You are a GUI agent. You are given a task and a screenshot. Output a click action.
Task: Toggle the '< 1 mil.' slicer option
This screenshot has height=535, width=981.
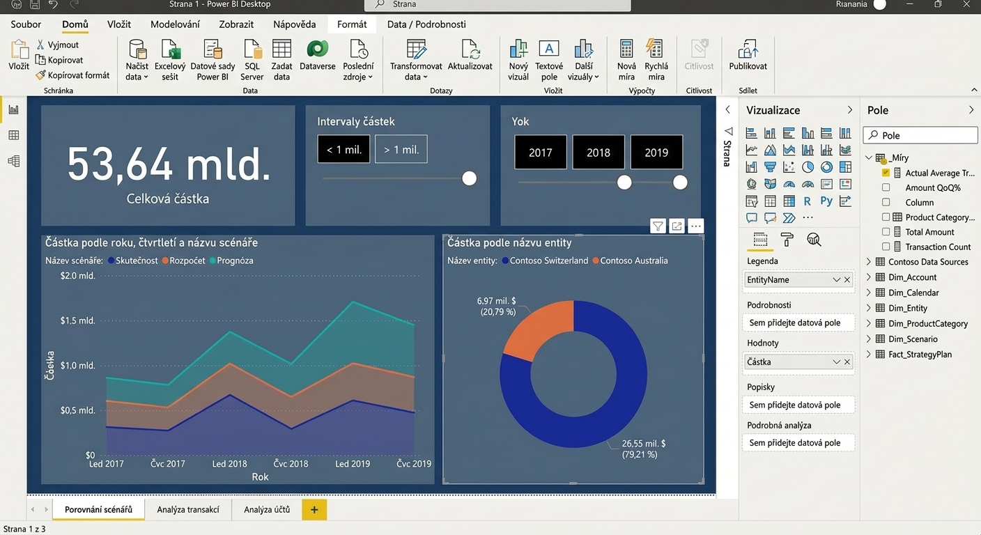343,149
